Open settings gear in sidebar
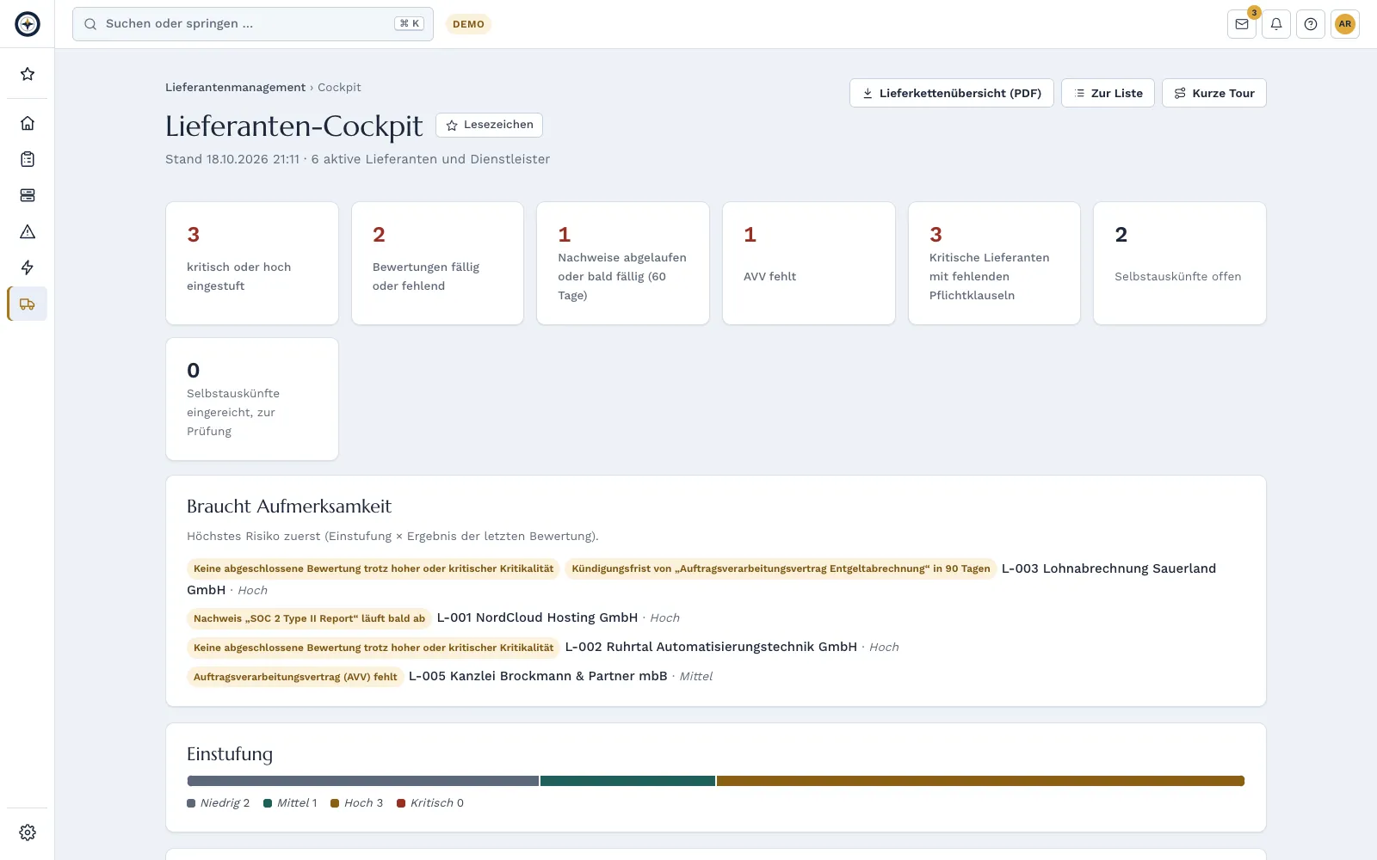The height and width of the screenshot is (860, 1377). [28, 832]
